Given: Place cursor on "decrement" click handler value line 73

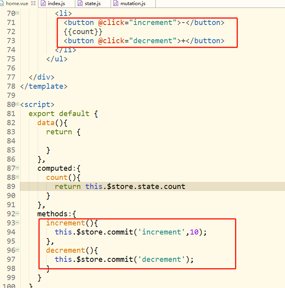Looking at the screenshot, I should coord(153,41).
